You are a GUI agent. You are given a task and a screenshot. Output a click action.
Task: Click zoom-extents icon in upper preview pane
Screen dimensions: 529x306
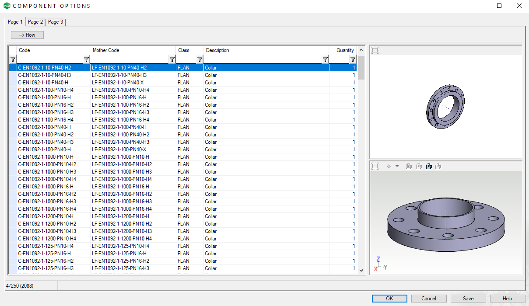tap(375, 50)
